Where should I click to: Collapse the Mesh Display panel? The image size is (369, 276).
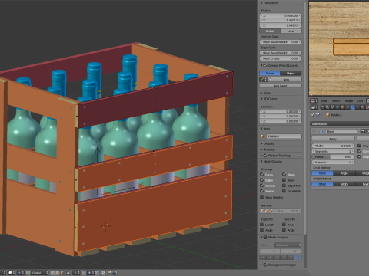(261, 162)
